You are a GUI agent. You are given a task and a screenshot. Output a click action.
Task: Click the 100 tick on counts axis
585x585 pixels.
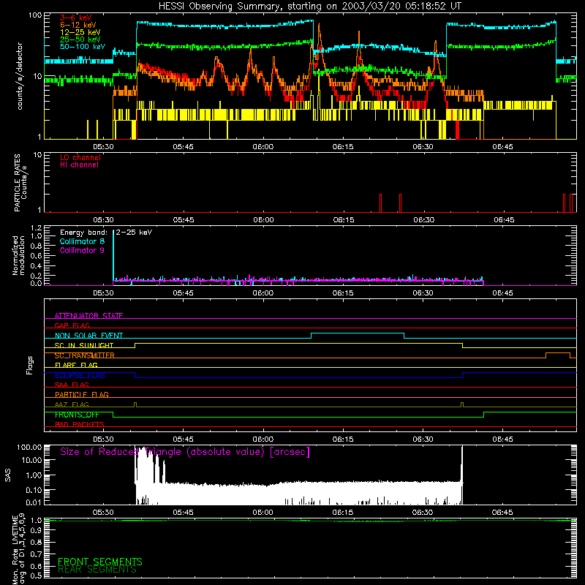35,15
